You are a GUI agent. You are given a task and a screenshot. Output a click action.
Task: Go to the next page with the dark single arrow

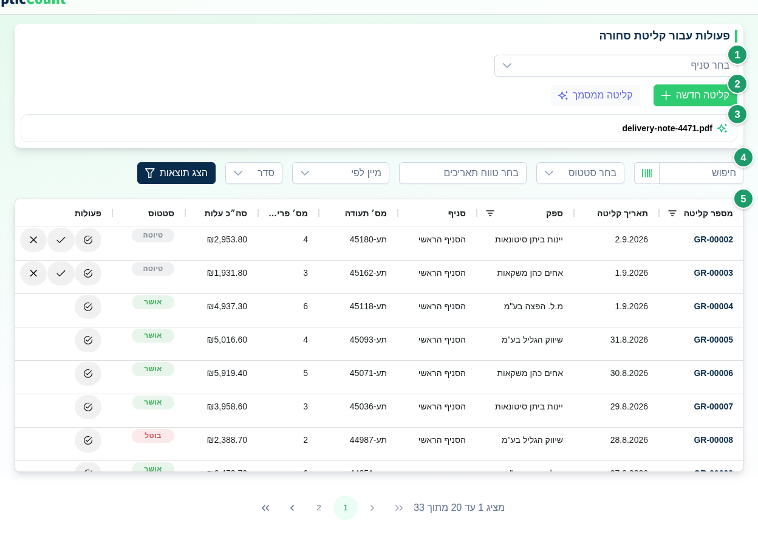(292, 508)
